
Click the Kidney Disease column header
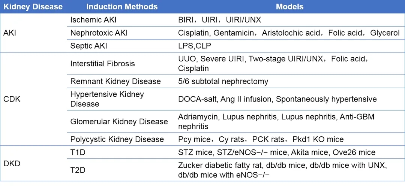[33, 7]
